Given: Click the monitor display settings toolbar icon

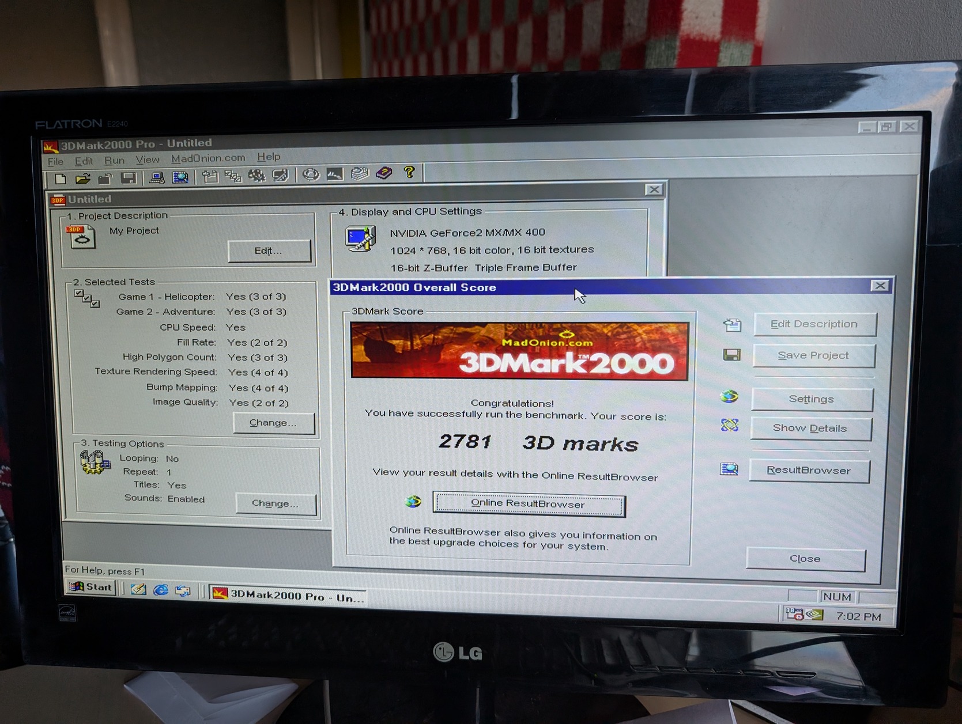Looking at the screenshot, I should point(280,175).
